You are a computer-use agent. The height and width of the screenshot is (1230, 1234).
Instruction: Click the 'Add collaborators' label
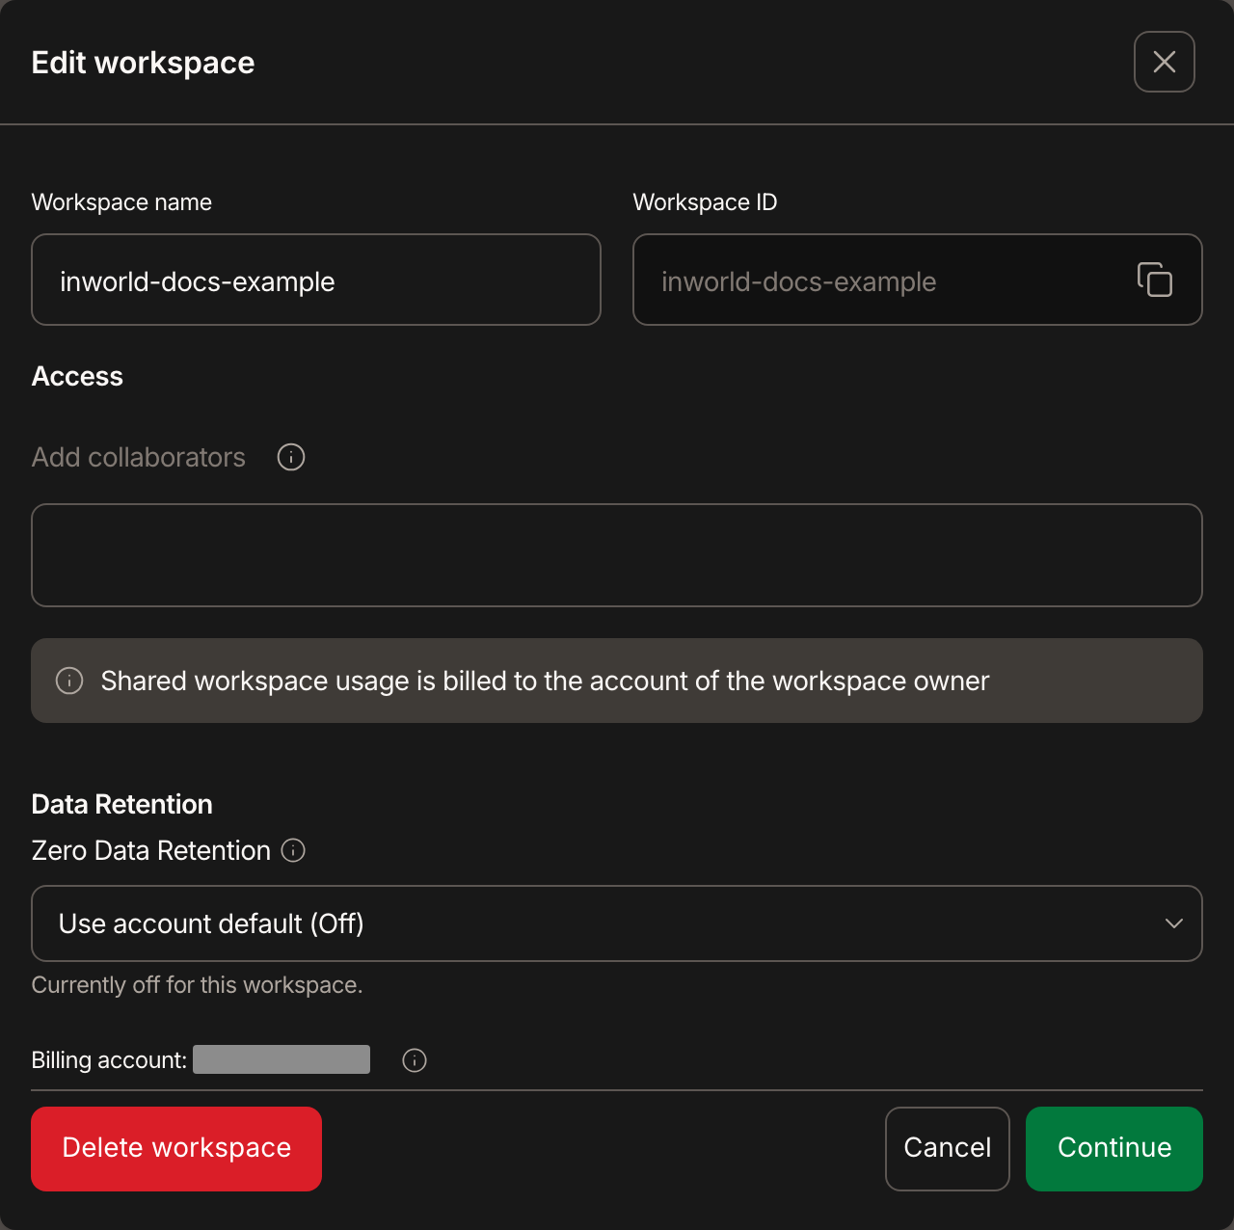(139, 457)
